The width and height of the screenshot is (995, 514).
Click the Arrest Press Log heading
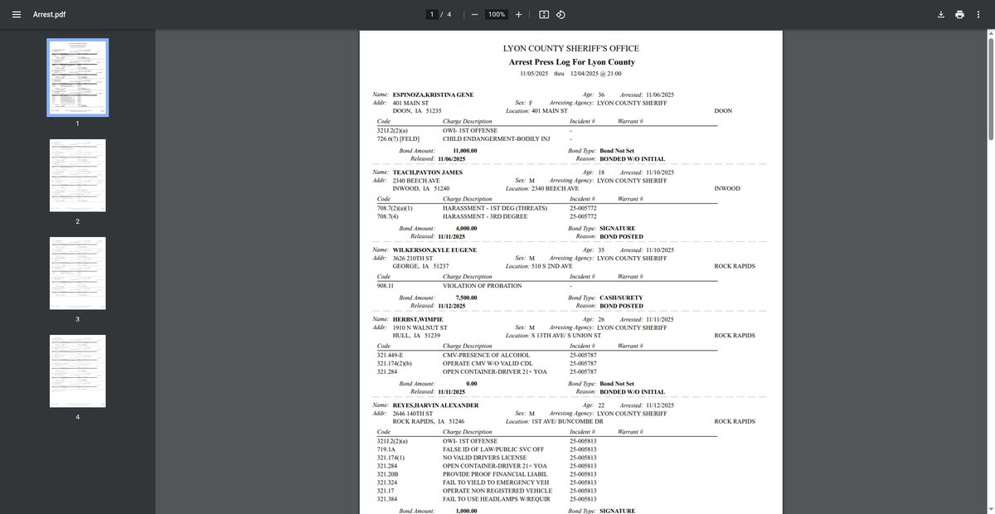pos(571,62)
